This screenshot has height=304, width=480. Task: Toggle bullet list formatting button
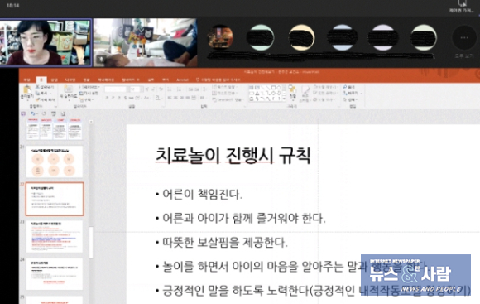click(170, 89)
